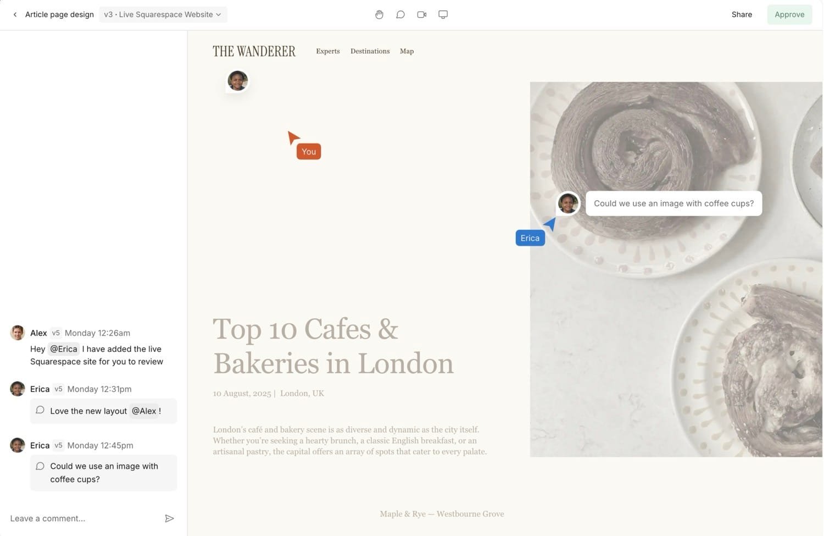The height and width of the screenshot is (536, 824).
Task: Click comment icon in 'Love the new layout'
Action: [x=40, y=410]
